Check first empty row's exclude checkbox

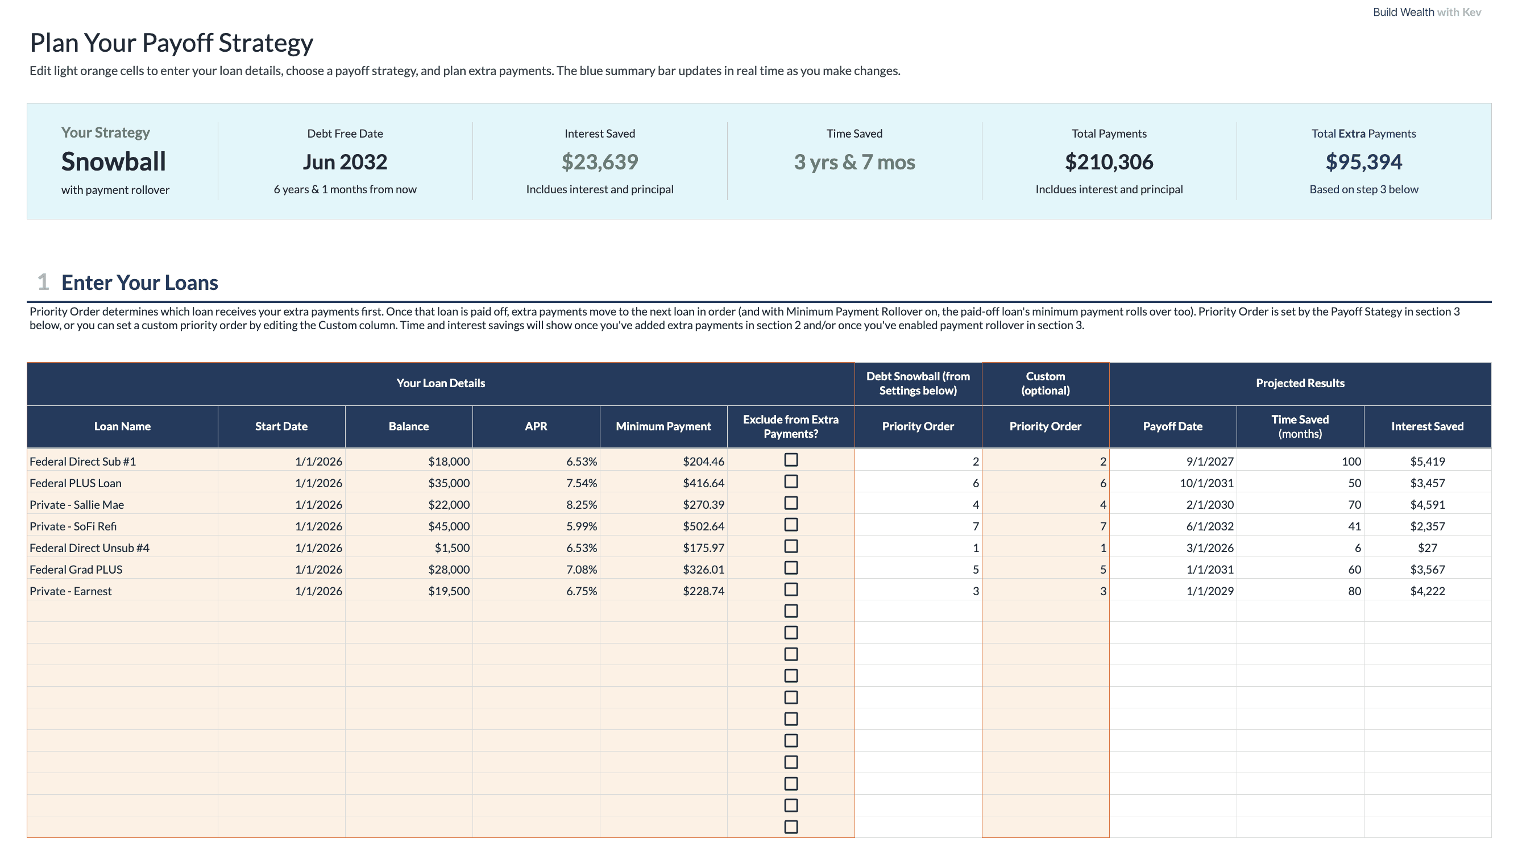791,612
